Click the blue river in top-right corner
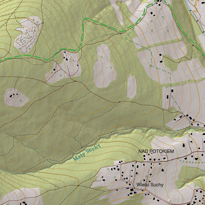205x205 pixels. click(x=195, y=15)
